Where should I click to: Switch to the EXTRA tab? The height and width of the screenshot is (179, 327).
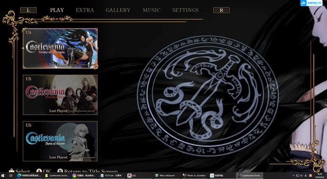(x=85, y=10)
